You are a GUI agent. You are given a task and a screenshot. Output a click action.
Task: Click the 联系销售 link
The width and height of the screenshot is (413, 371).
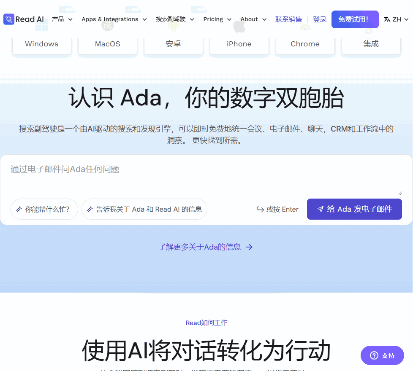pos(289,19)
